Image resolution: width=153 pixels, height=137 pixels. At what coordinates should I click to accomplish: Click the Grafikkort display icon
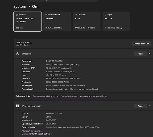pos(76,15)
